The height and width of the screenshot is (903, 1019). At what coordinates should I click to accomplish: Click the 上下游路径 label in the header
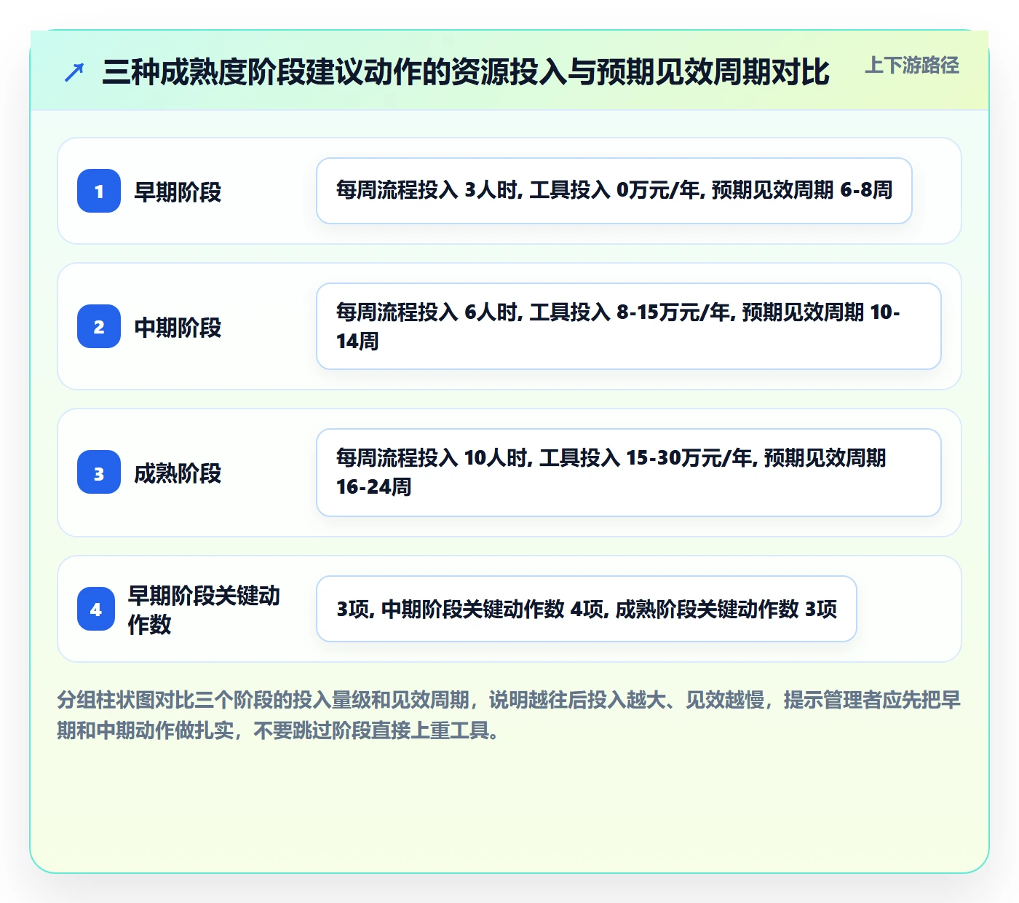(x=912, y=66)
